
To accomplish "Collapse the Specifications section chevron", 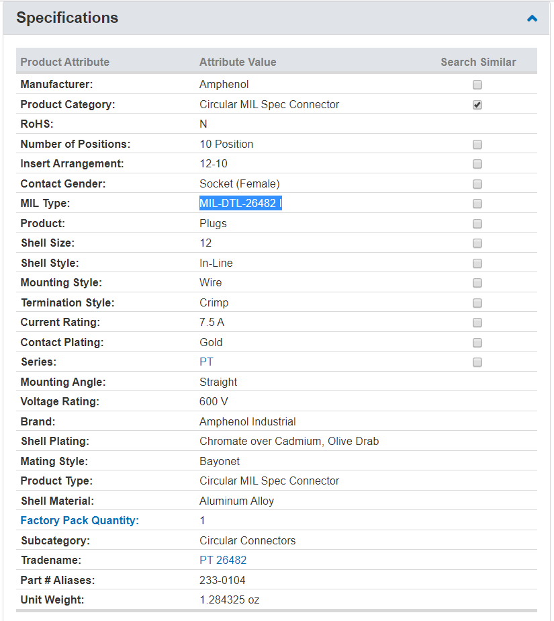I will click(533, 18).
